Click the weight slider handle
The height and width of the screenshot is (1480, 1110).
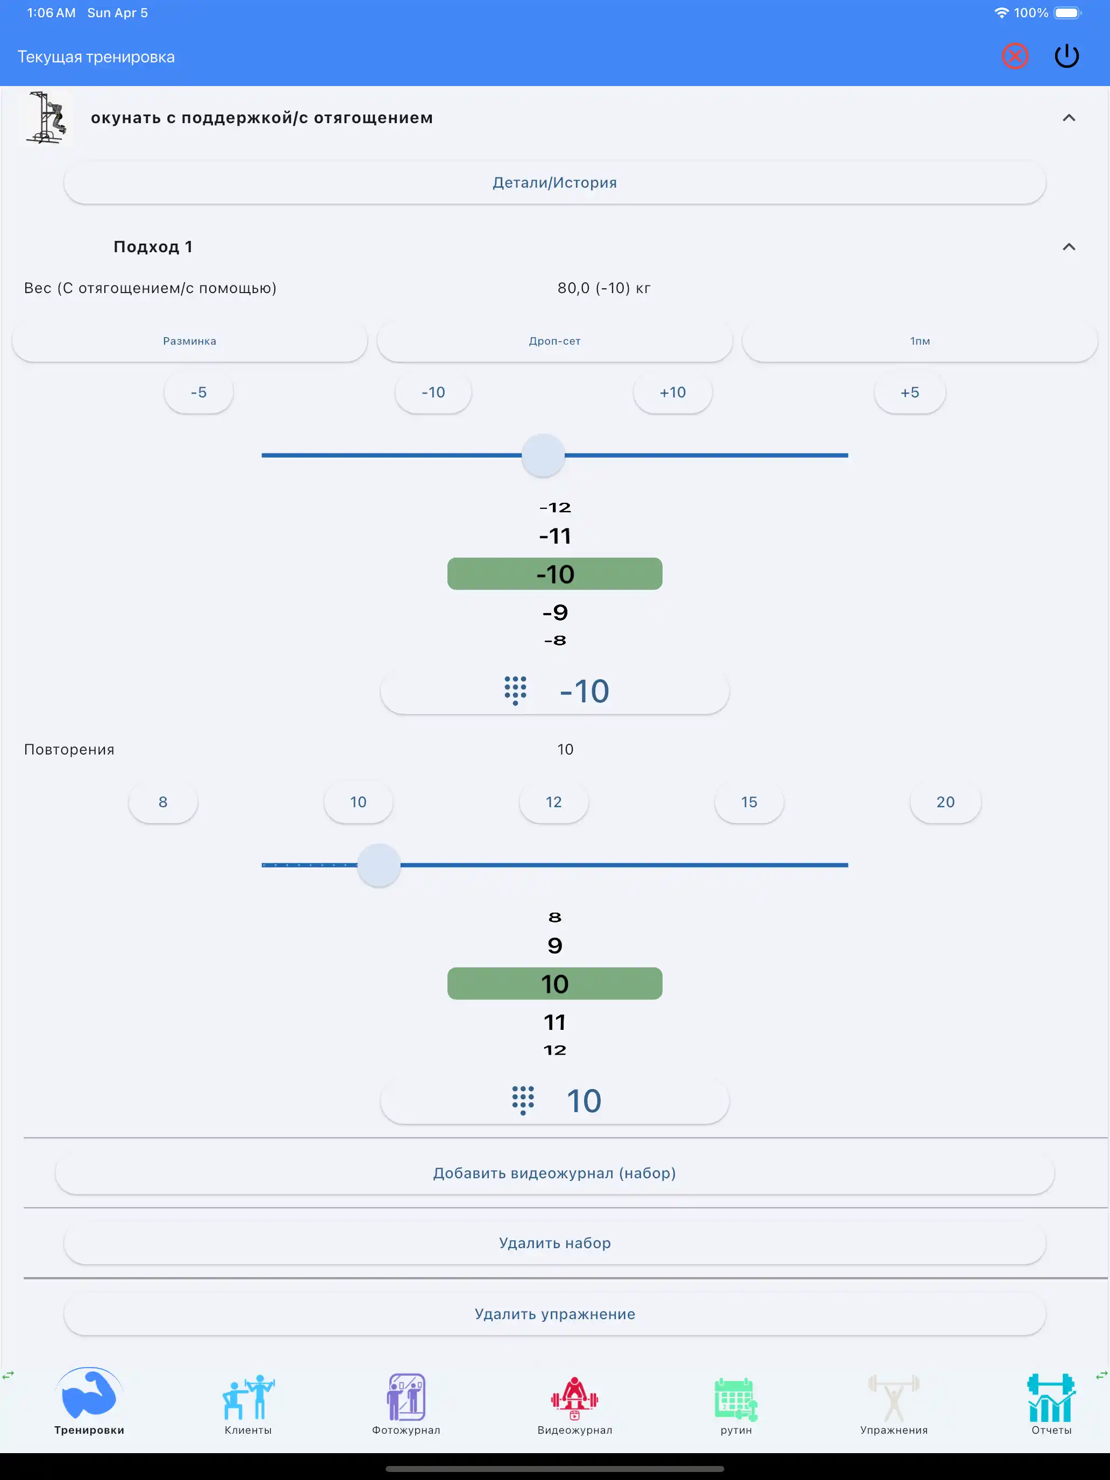(x=543, y=456)
